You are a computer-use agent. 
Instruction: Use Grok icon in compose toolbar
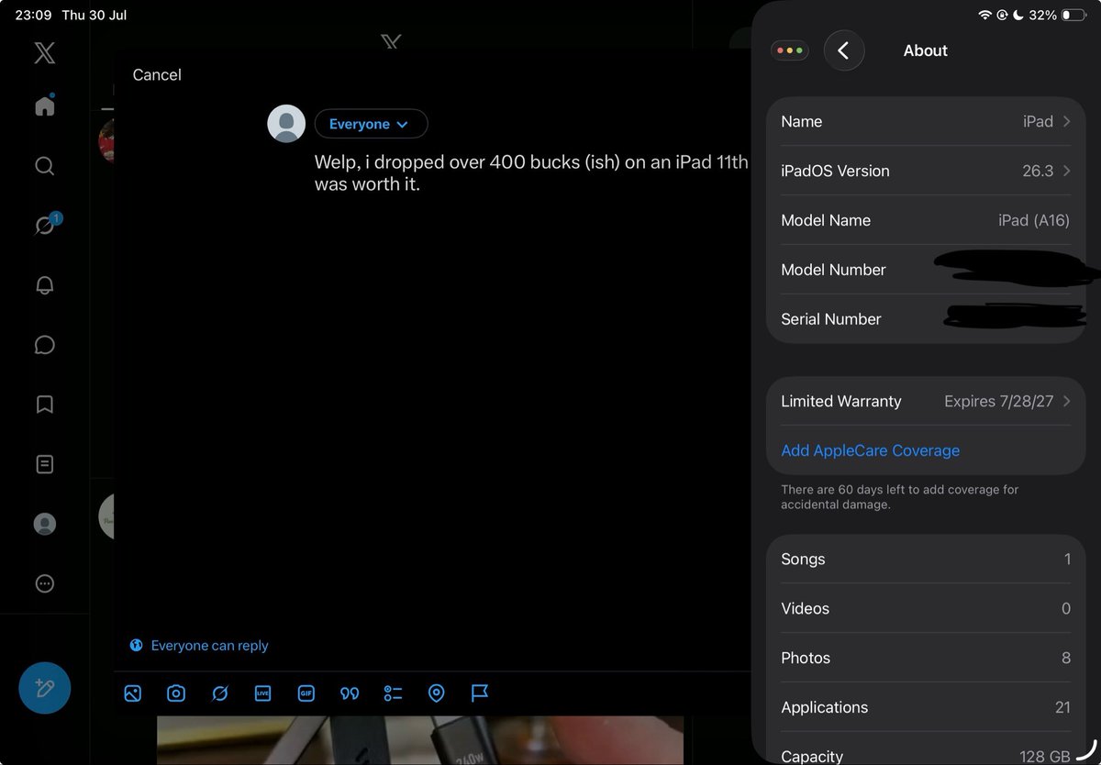[219, 693]
